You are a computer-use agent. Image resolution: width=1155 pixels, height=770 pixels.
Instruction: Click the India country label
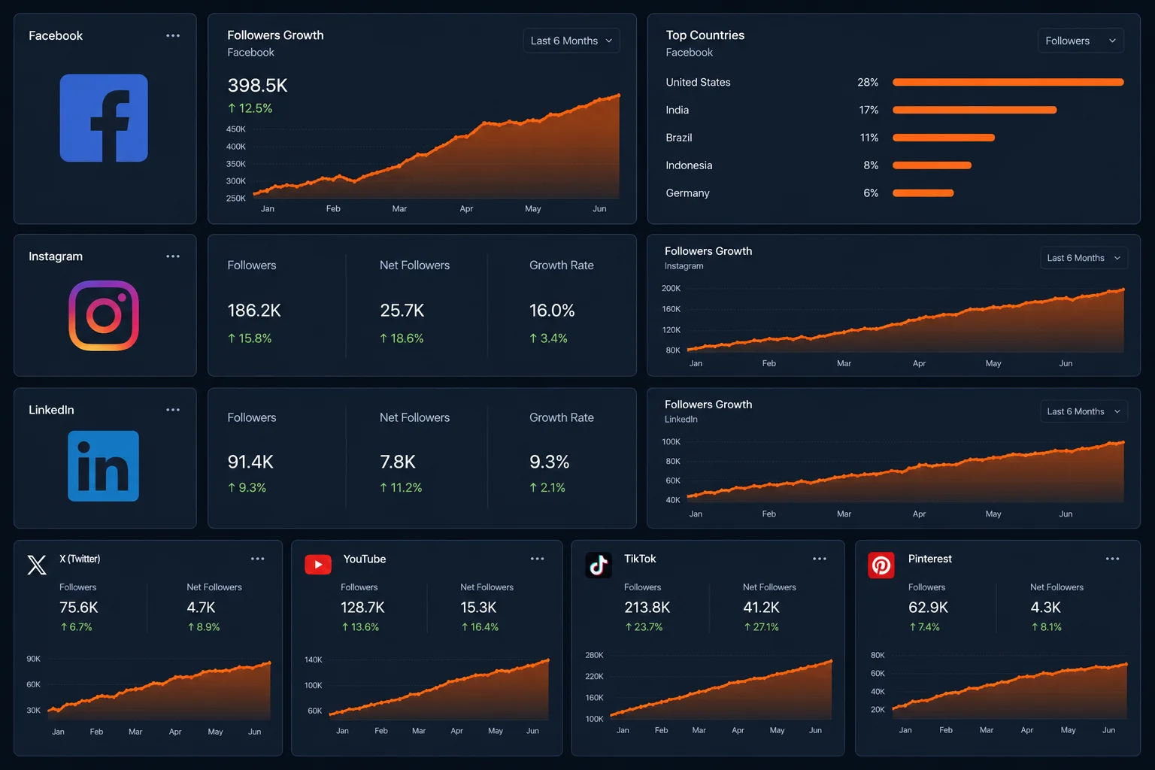[678, 110]
